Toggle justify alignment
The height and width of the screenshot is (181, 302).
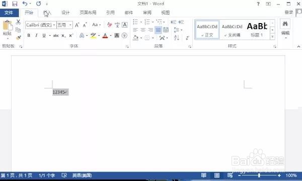(158, 30)
